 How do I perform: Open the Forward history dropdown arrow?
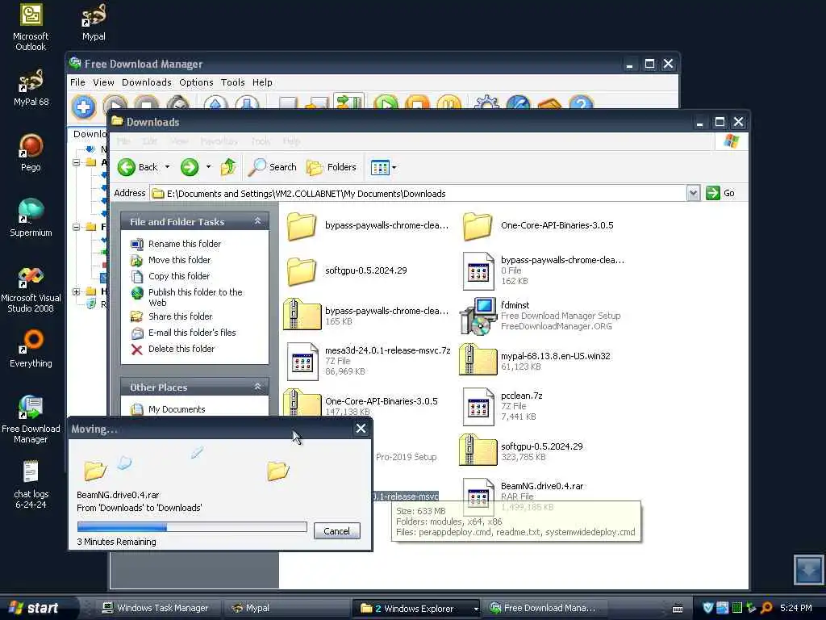point(209,167)
